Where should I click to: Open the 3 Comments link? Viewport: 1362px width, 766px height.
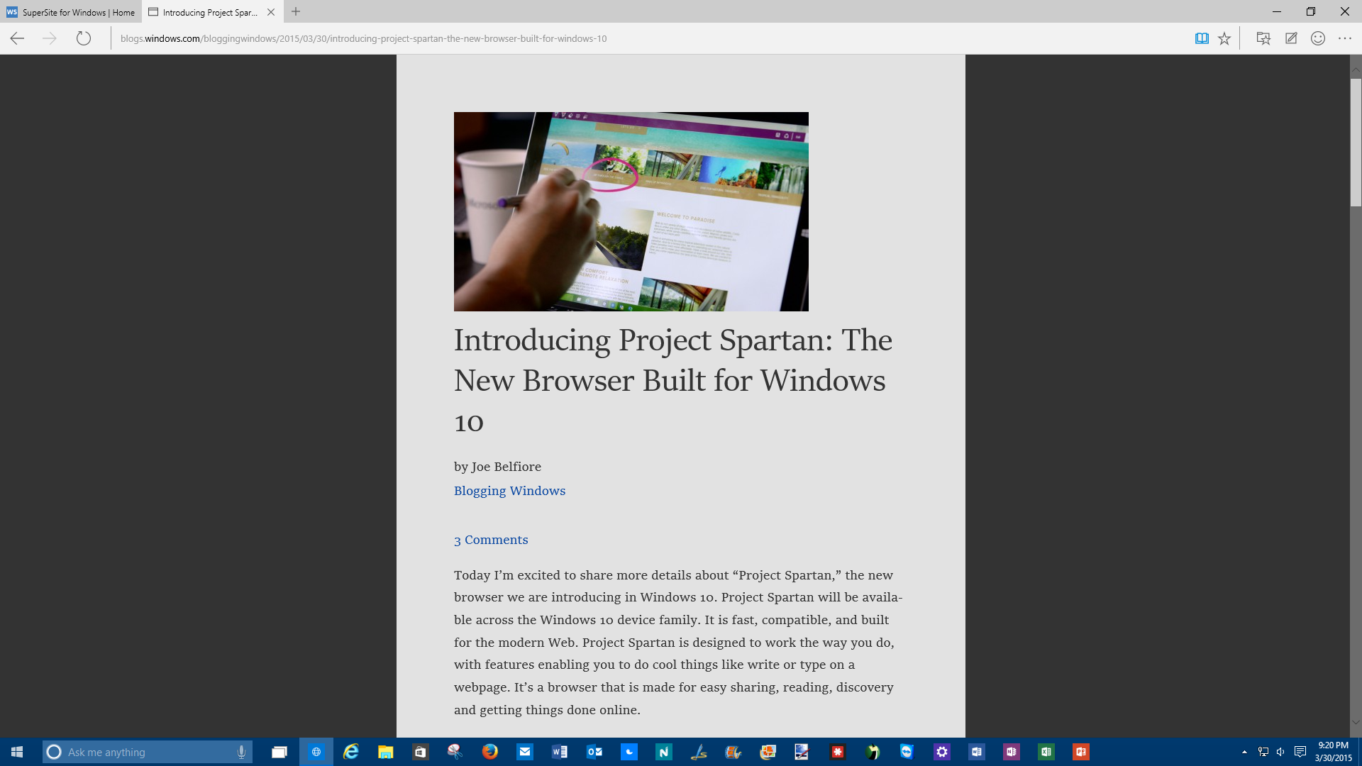[x=491, y=540]
